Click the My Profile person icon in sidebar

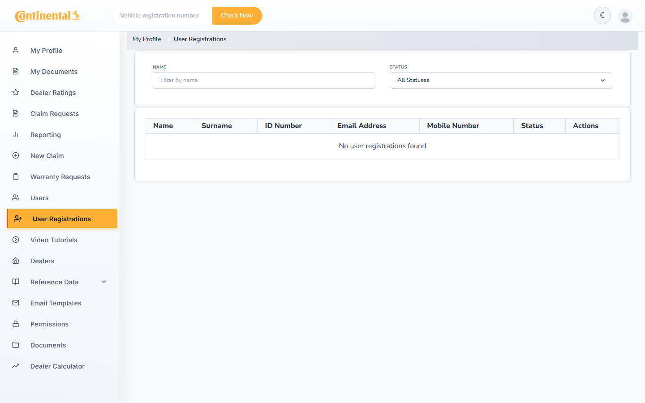pyautogui.click(x=16, y=50)
